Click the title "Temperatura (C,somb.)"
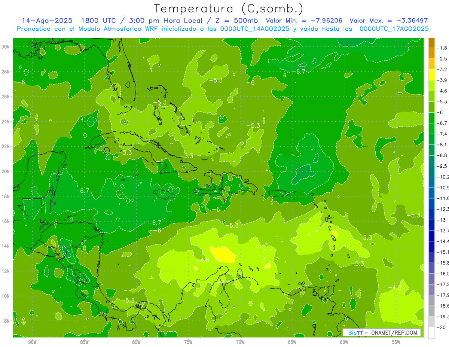 (x=228, y=9)
